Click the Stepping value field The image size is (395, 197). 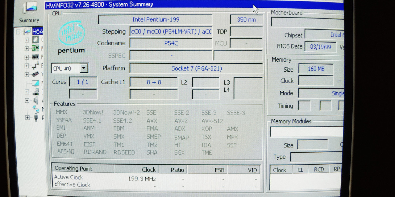[x=171, y=31]
